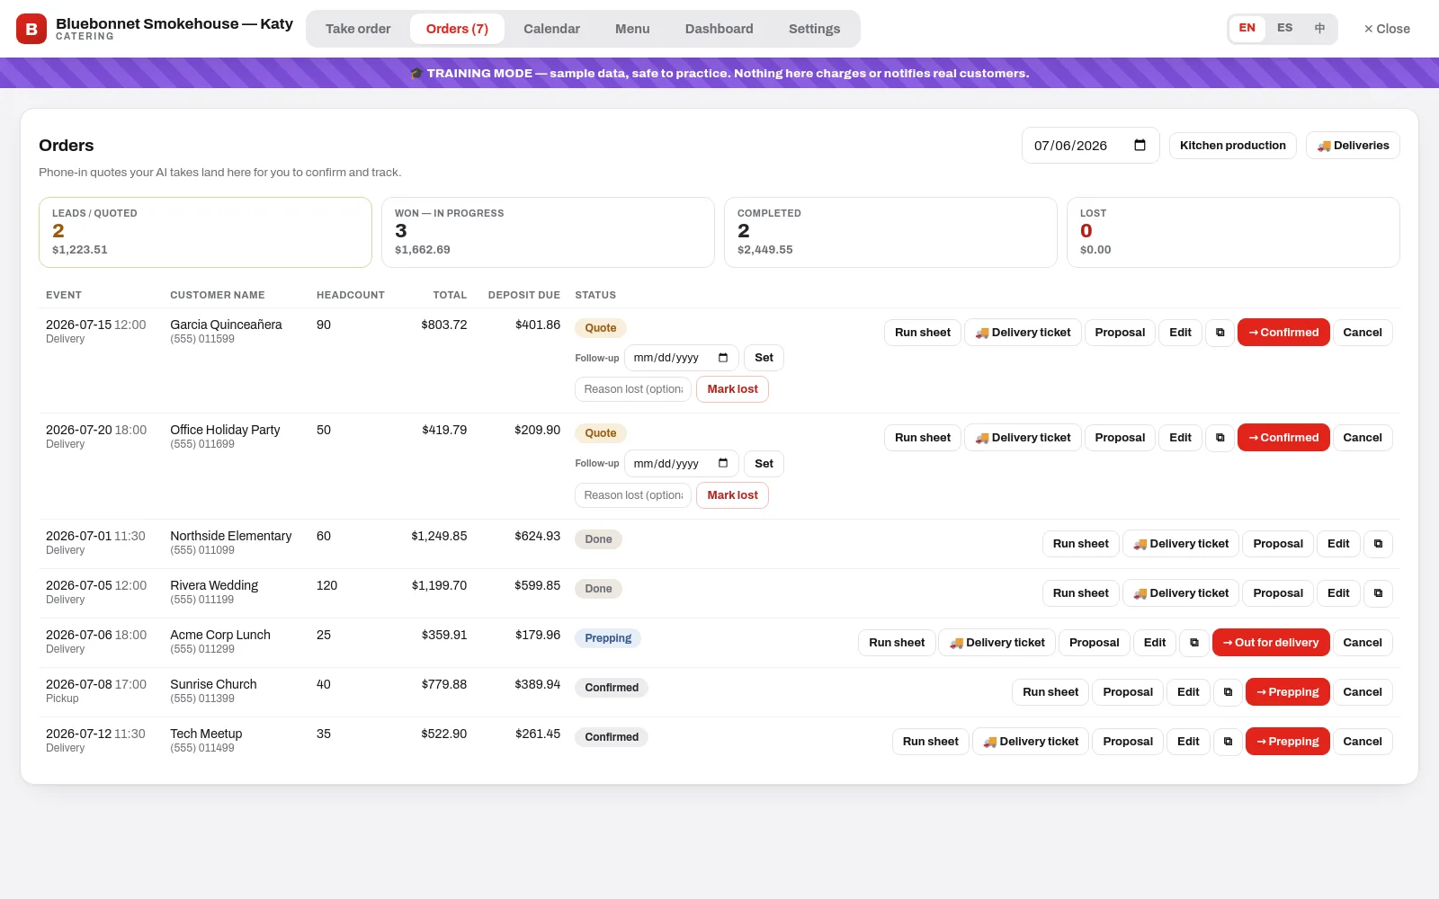Filter by Lost card
1439x899 pixels.
pyautogui.click(x=1233, y=233)
